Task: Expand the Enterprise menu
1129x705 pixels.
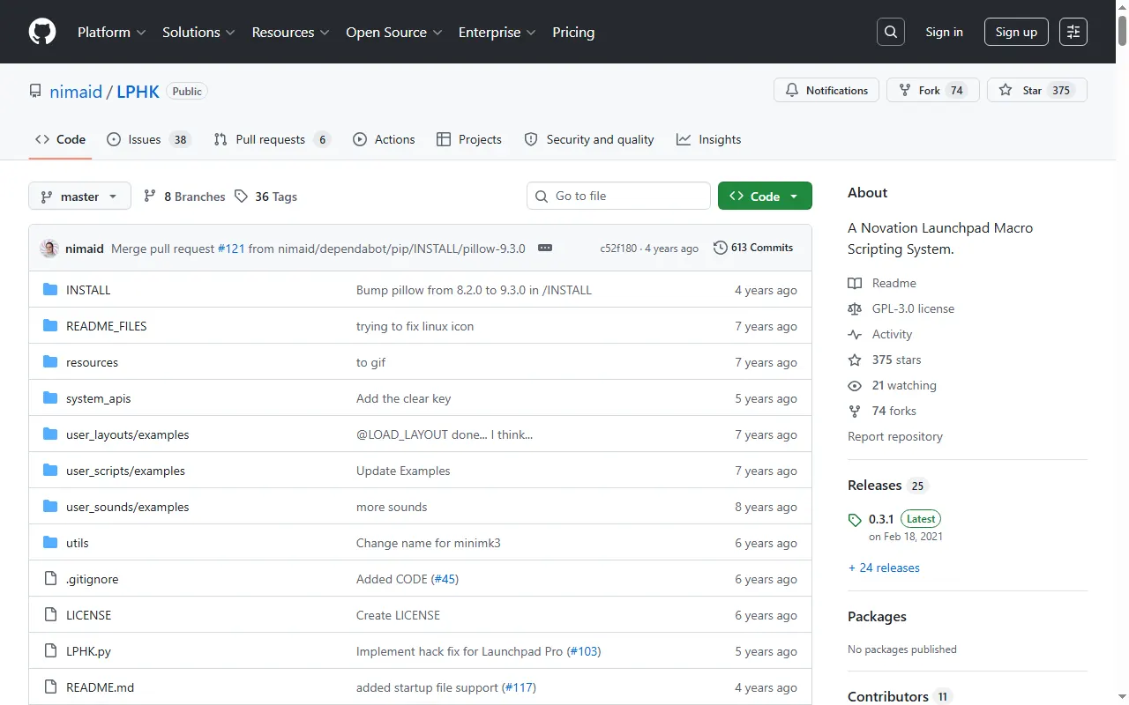Action: point(497,32)
